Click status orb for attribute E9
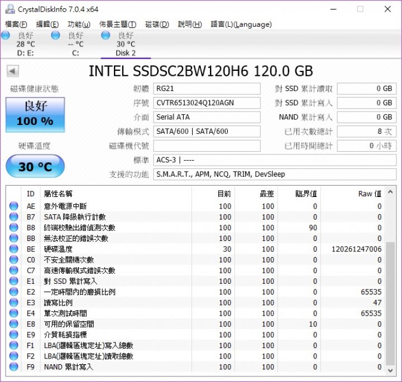The height and width of the screenshot is (382, 402). [x=13, y=335]
